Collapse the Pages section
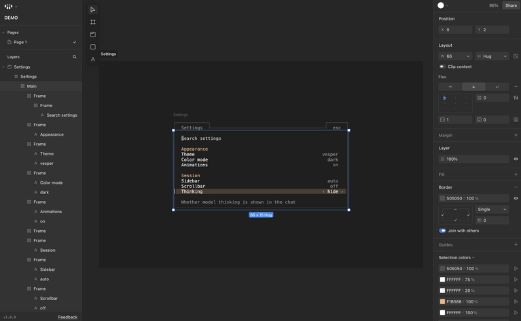Screen dimensions: 521x321 pyautogui.click(x=3, y=33)
